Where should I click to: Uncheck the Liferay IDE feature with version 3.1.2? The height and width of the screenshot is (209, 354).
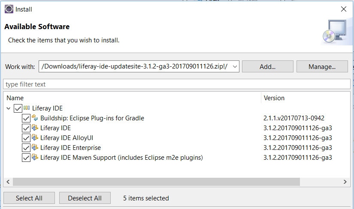click(x=26, y=128)
